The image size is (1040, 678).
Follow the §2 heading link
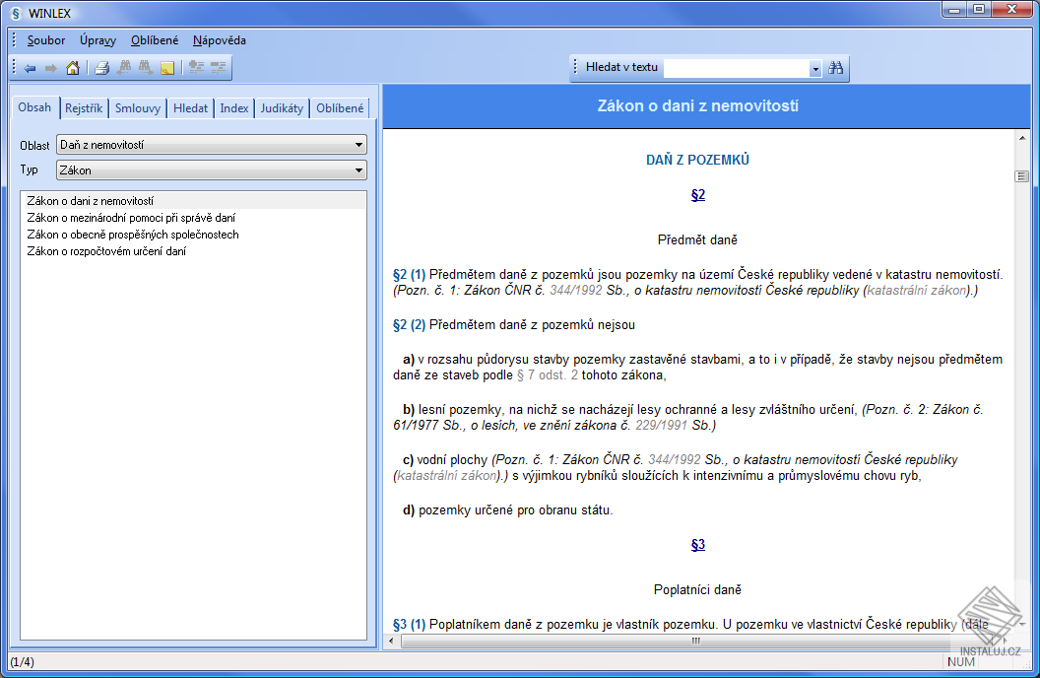(x=697, y=195)
